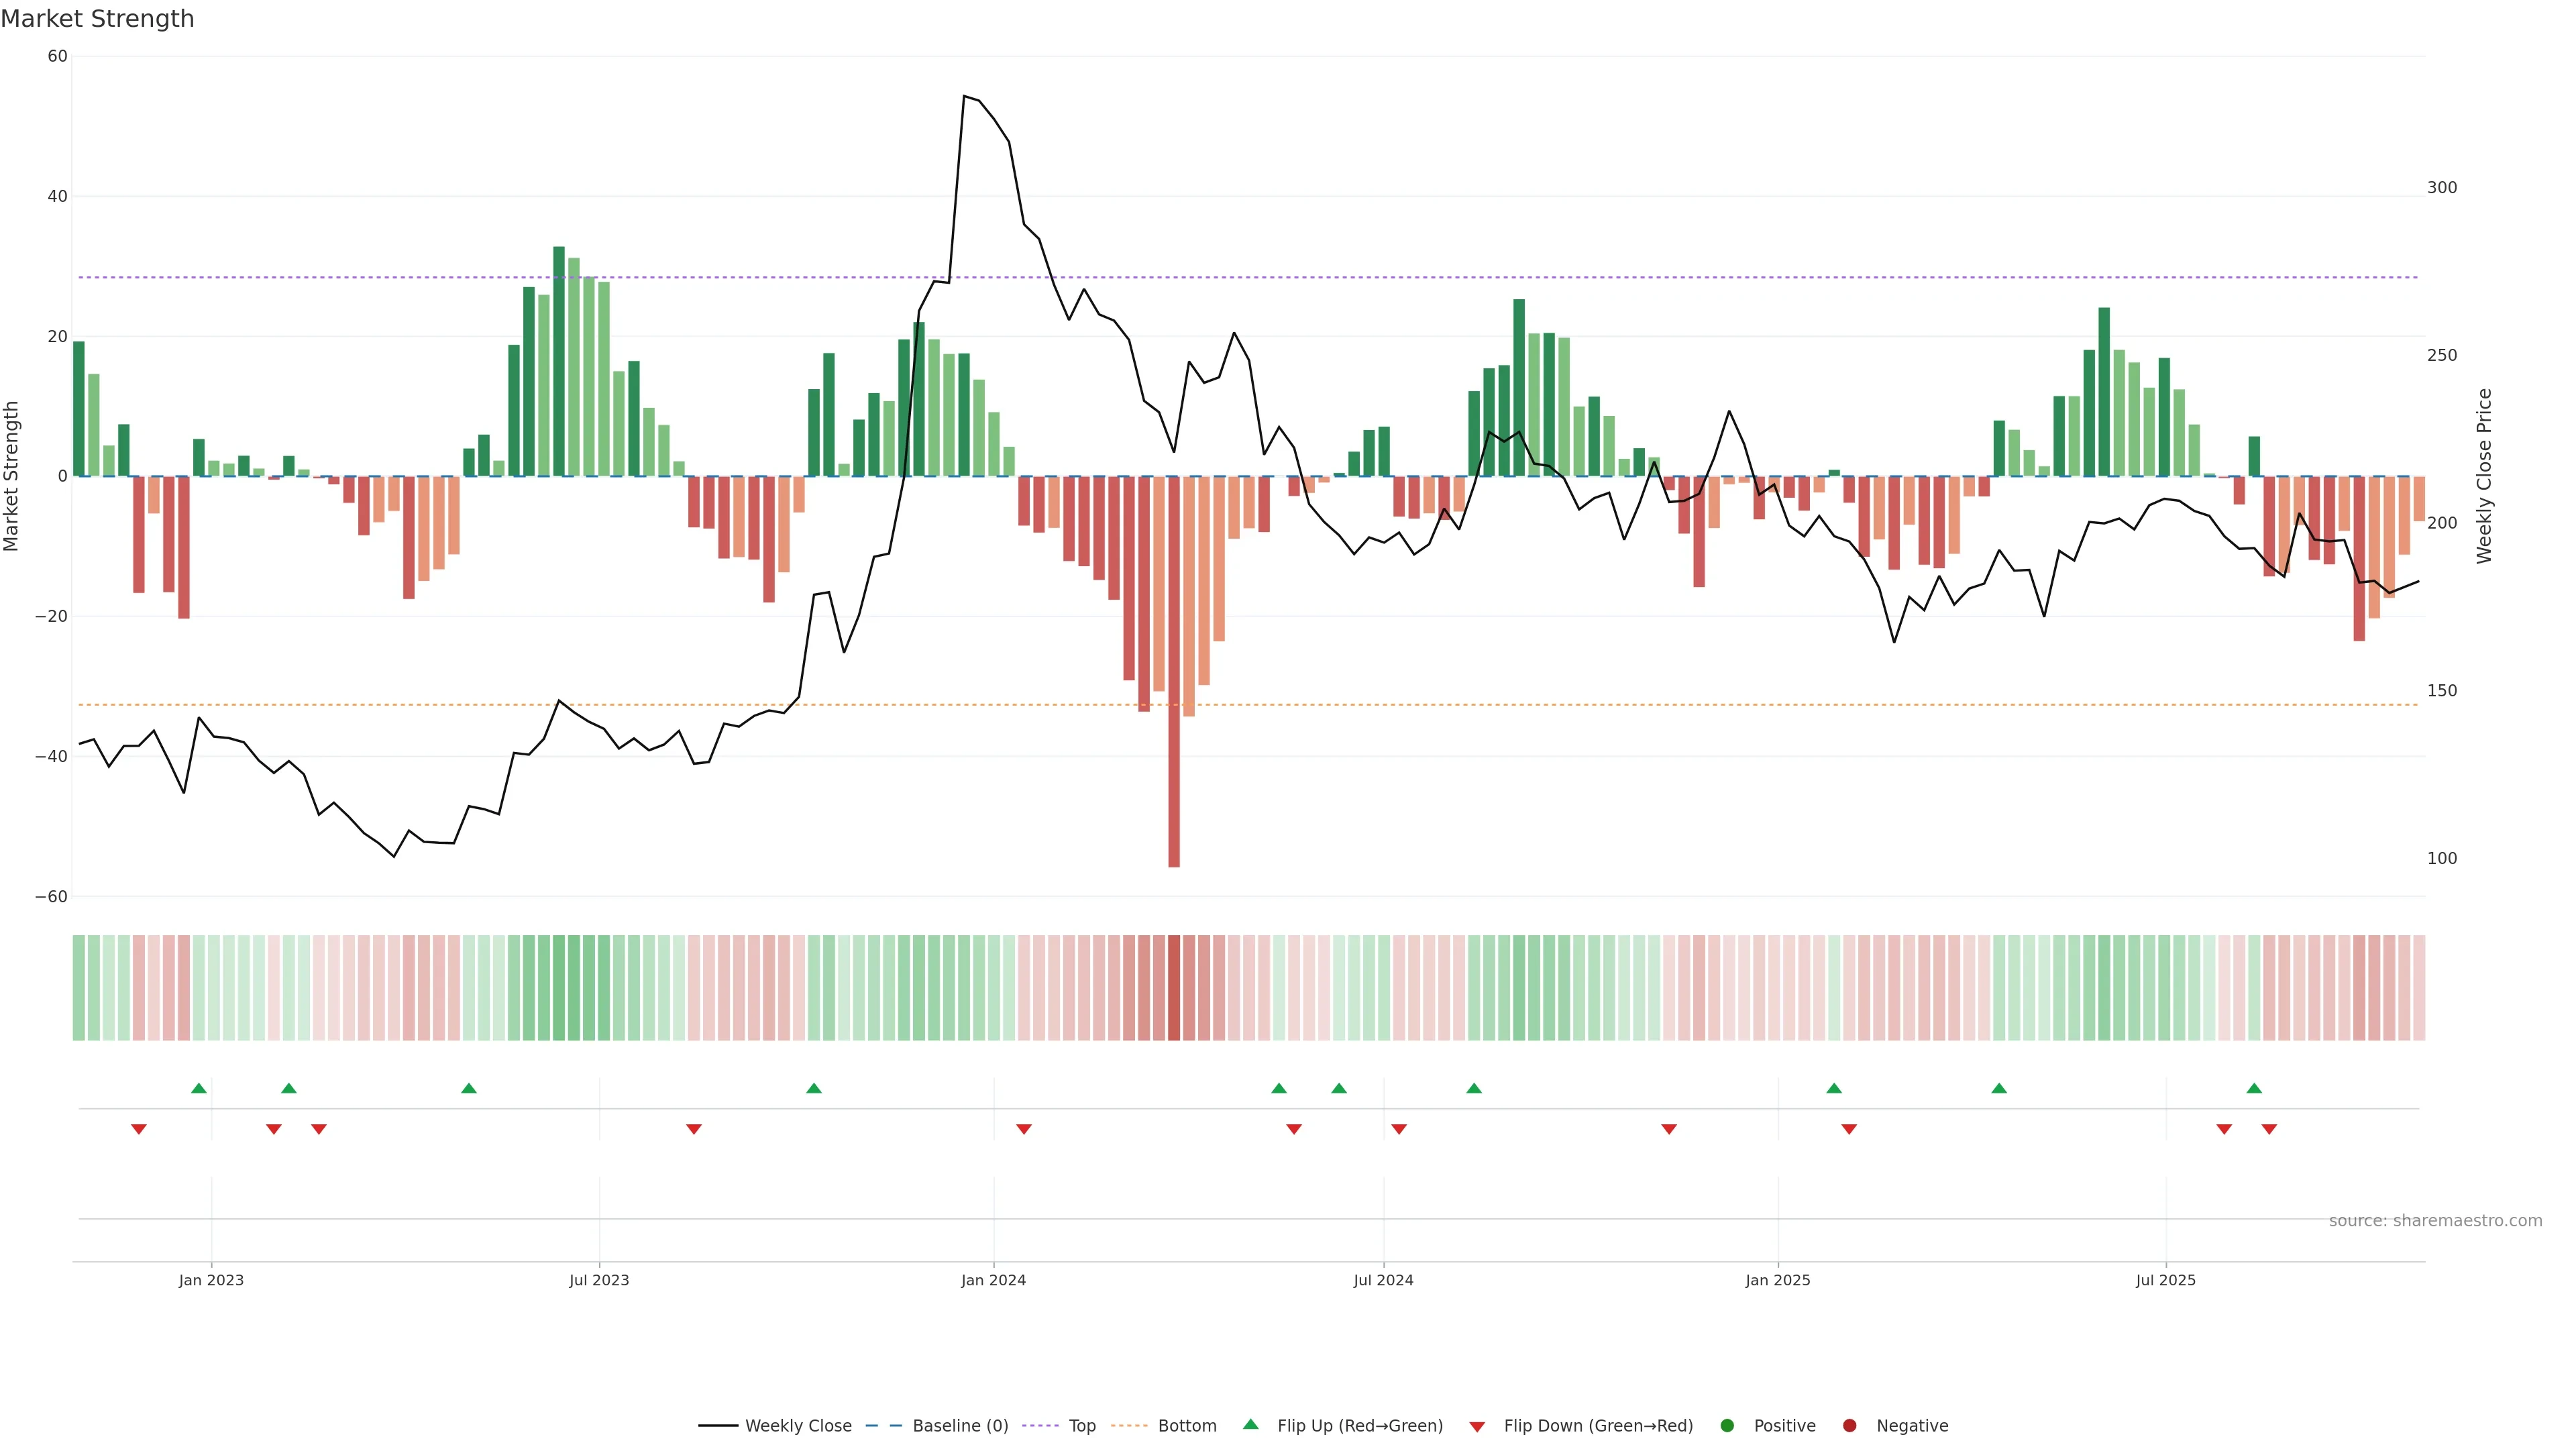Click the Weekly Close Price axis title

pos(2484,476)
